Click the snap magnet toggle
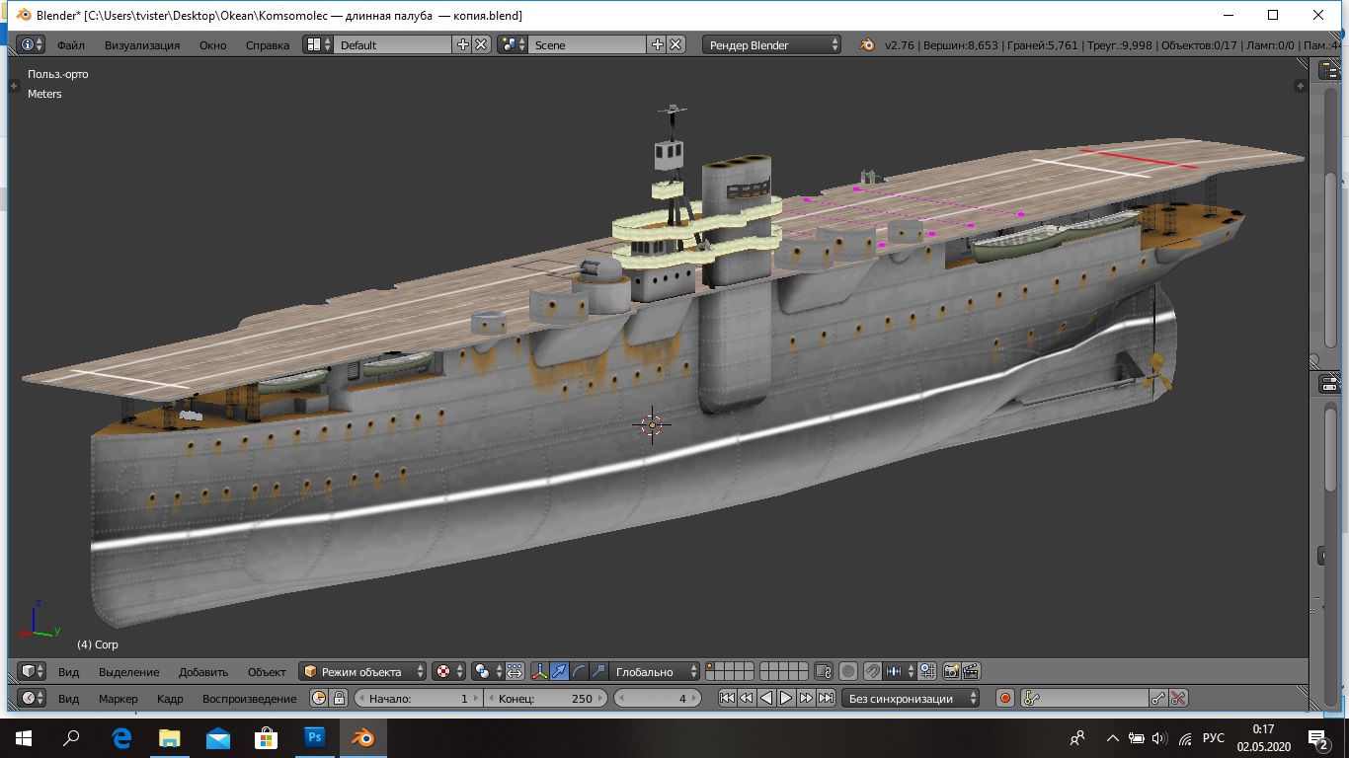 (873, 672)
